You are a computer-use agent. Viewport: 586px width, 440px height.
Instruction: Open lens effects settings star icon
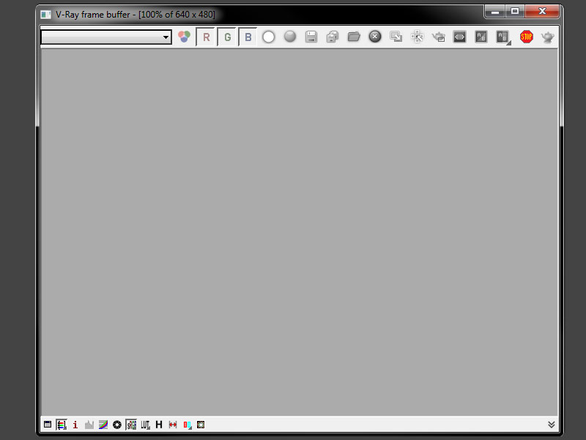pos(201,425)
